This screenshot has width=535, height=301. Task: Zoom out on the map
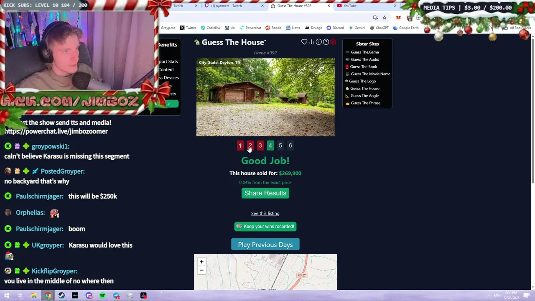click(201, 270)
